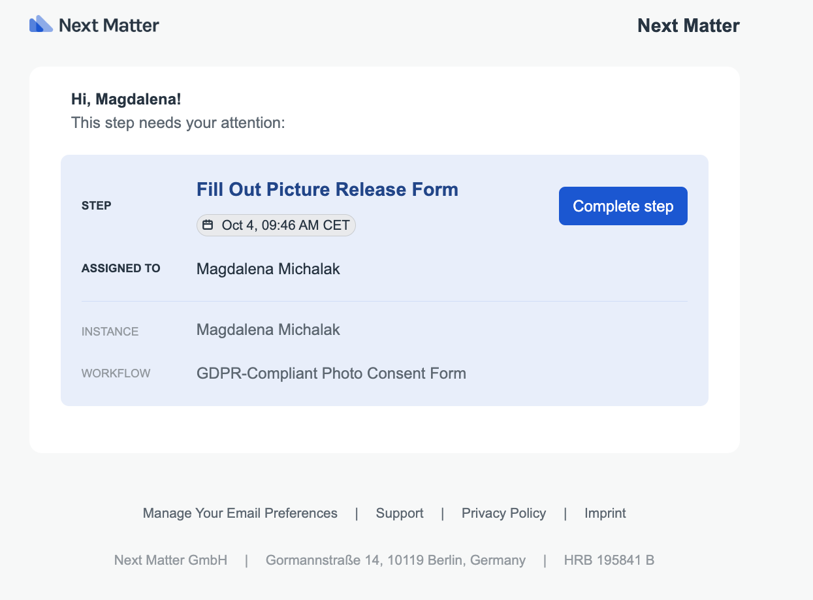Click the Next Matter wordmark beside the logo
Screen dimensions: 813x600
pos(109,25)
